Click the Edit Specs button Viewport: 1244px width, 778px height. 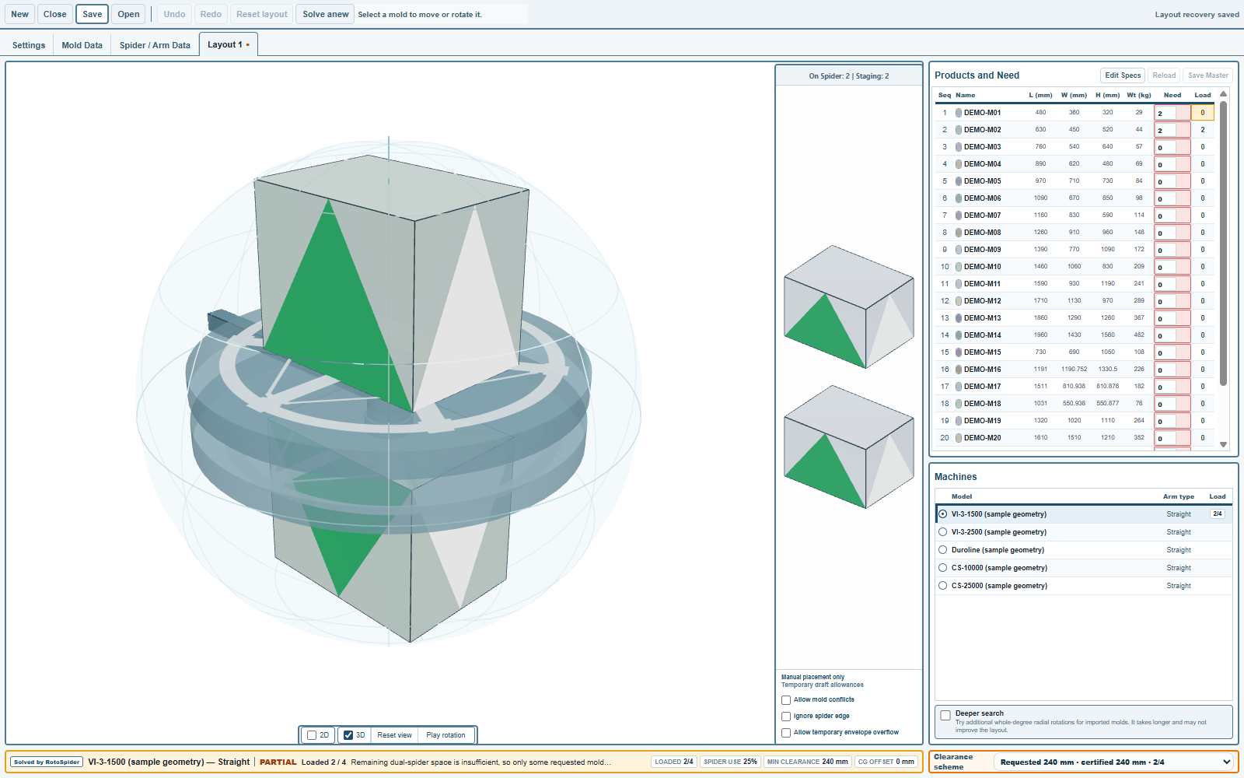pyautogui.click(x=1123, y=75)
